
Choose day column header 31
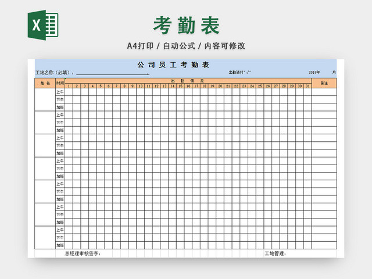307,86
